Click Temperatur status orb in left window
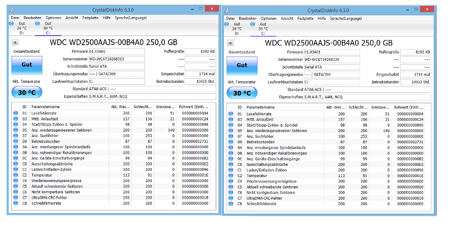450x233 pixels. click(15, 175)
